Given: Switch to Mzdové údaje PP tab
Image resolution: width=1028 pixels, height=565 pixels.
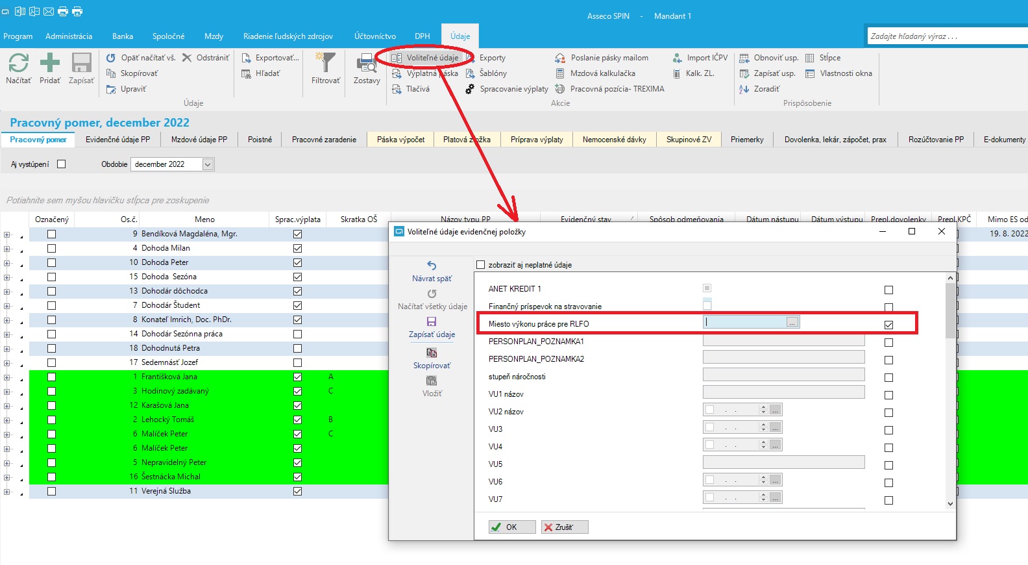Looking at the screenshot, I should tap(199, 140).
